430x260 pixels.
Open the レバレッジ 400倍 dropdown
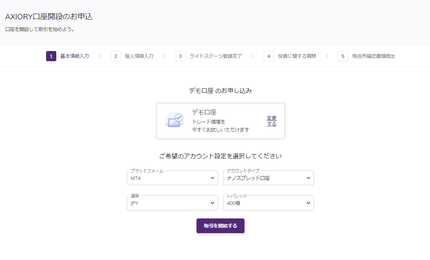tap(268, 203)
